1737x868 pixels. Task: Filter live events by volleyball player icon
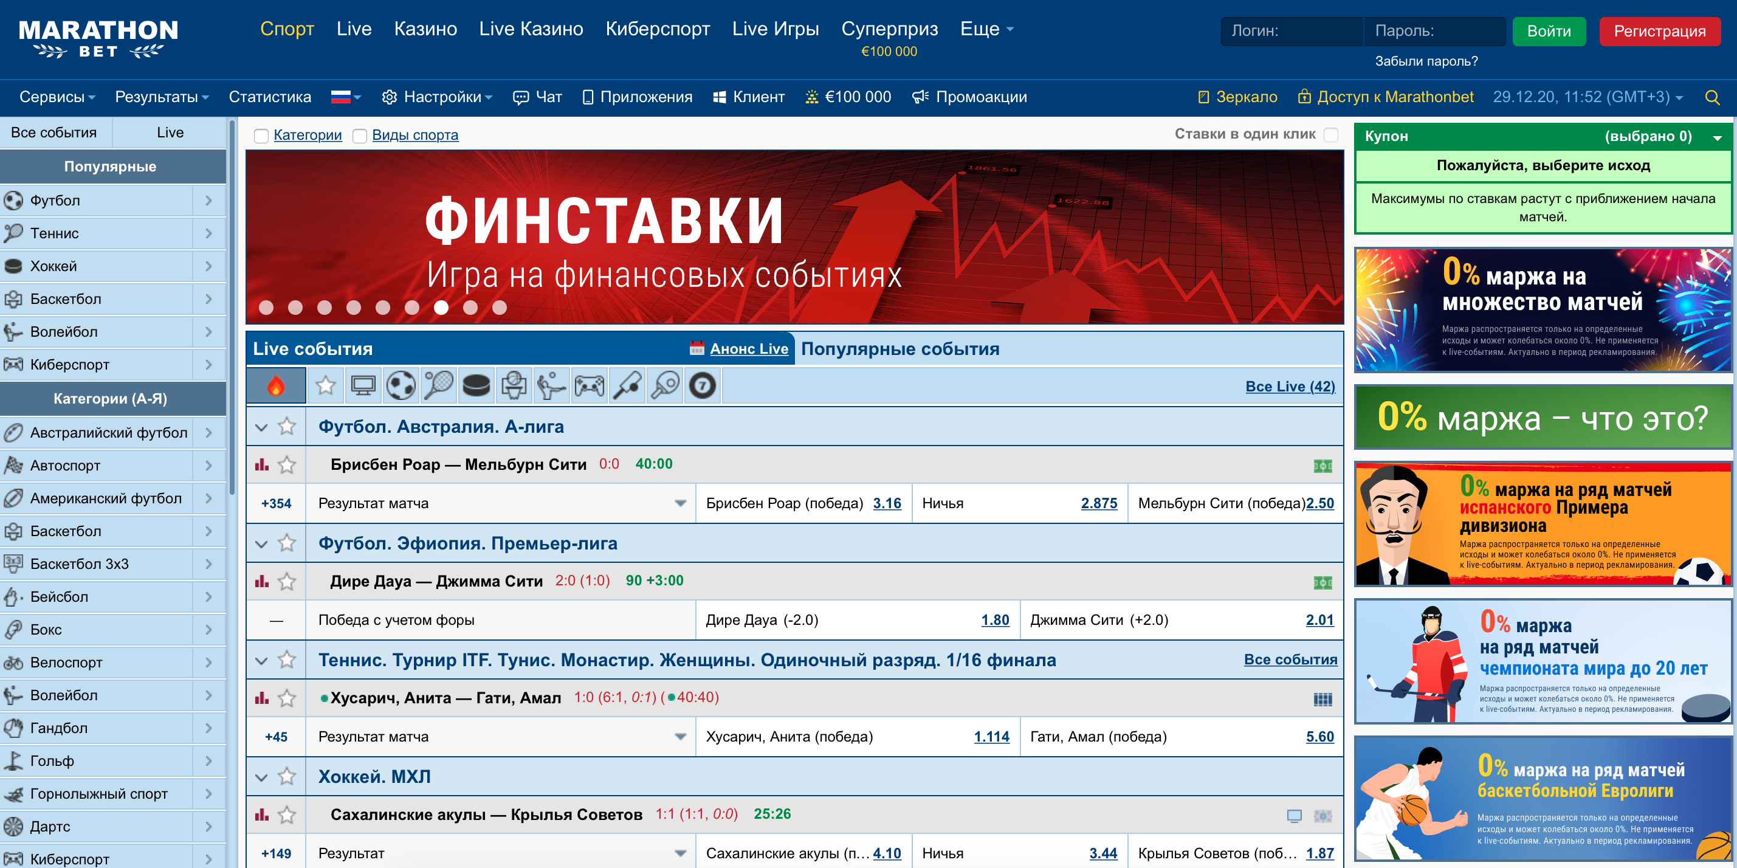click(x=552, y=386)
